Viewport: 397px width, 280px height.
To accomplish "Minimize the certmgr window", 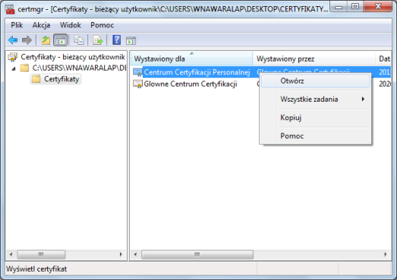I will (x=339, y=6).
